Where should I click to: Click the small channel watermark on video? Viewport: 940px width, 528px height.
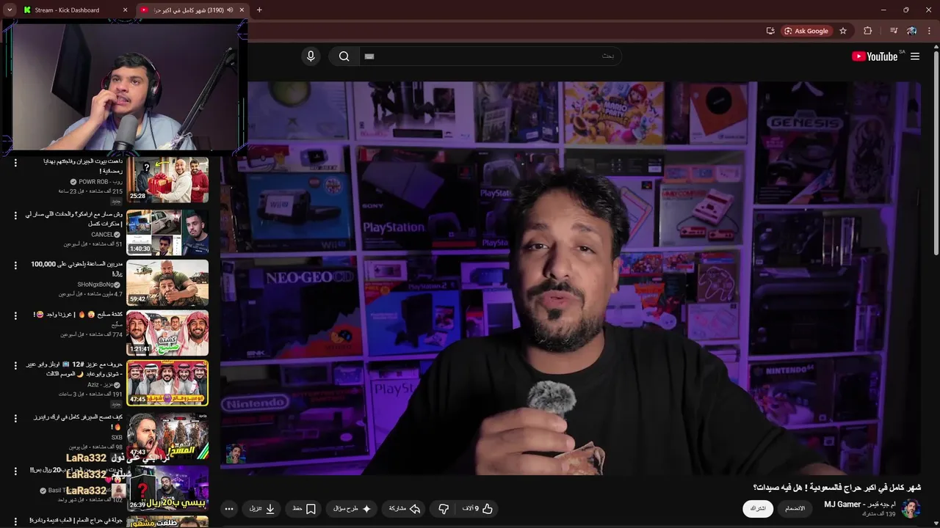point(236,454)
